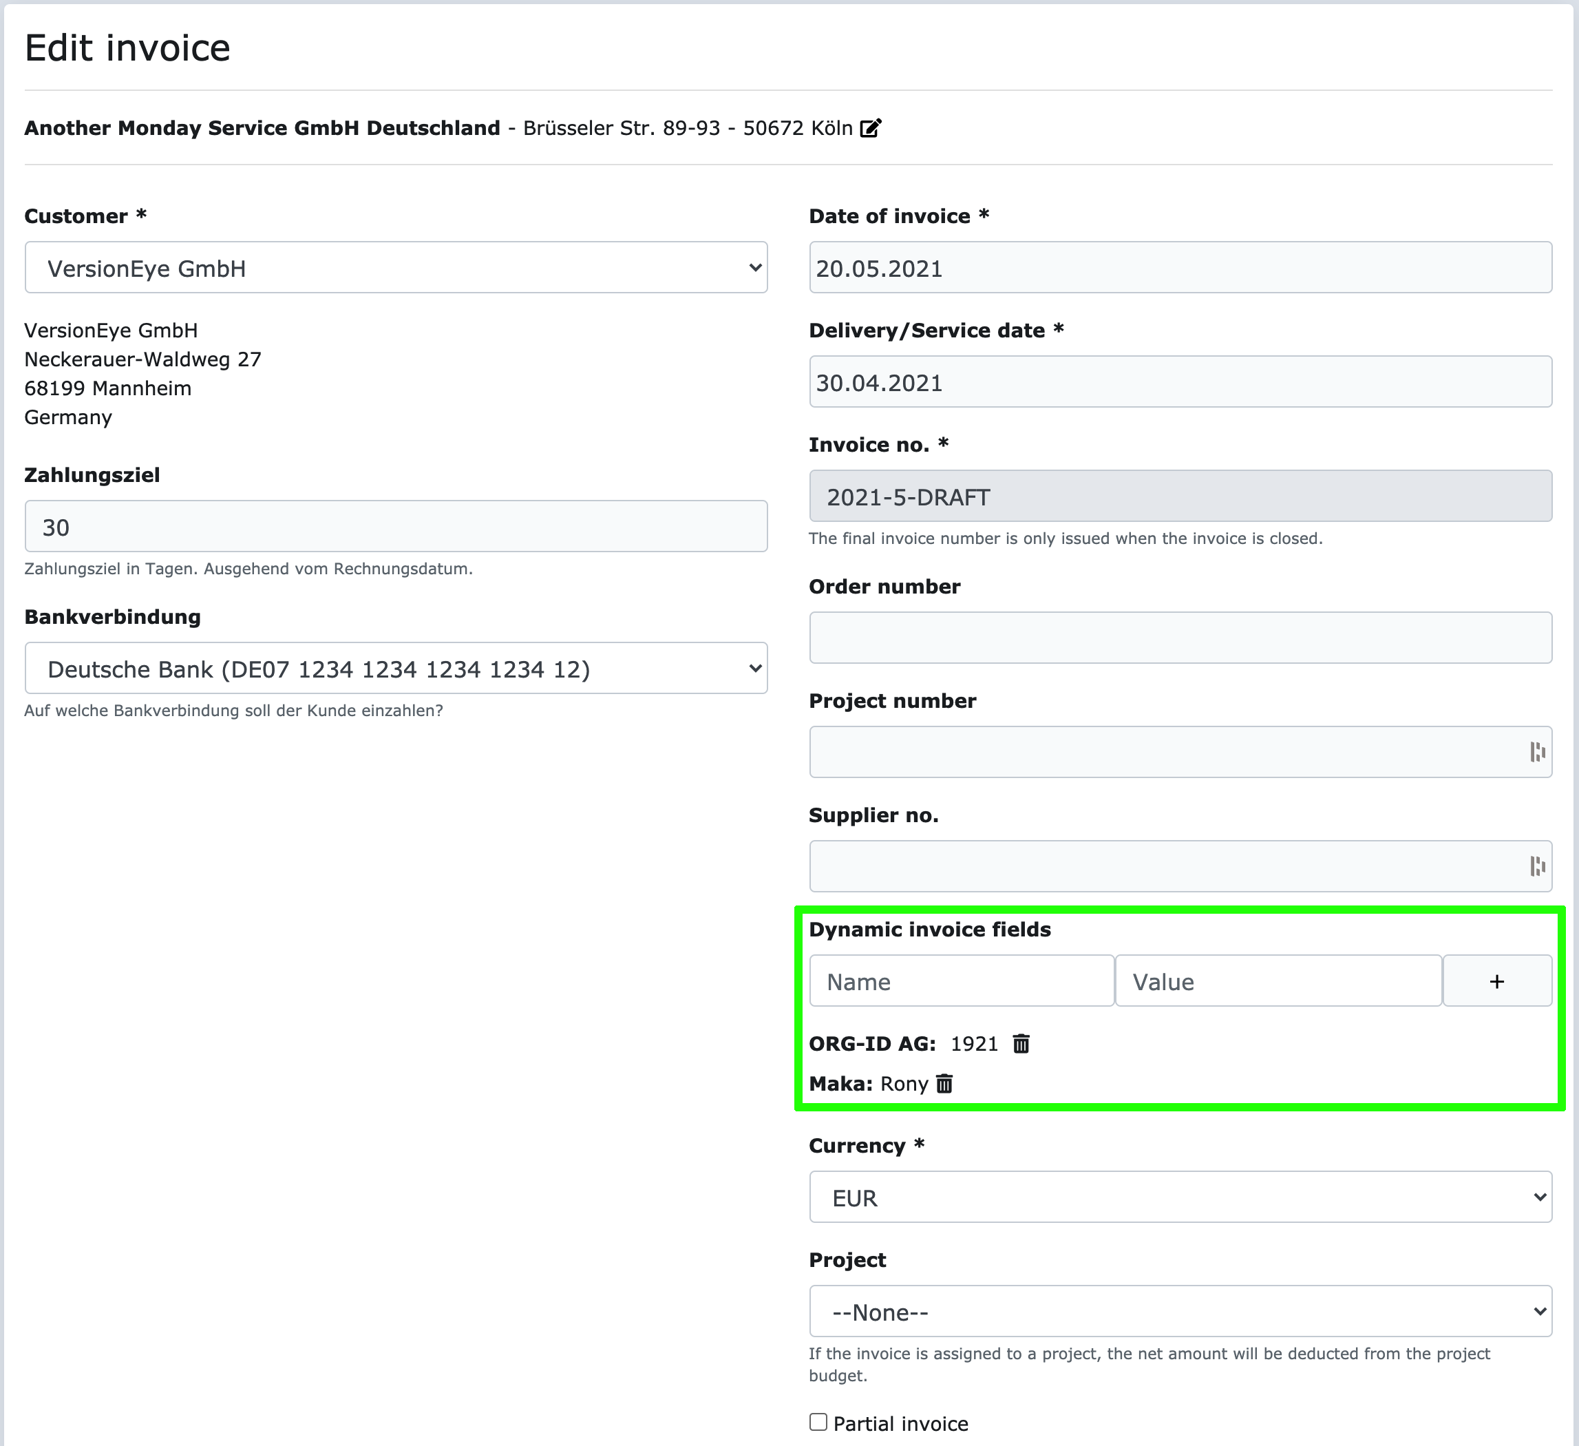Open the Bankverbindung dropdown showing Deutsche Bank
The width and height of the screenshot is (1579, 1446).
click(x=396, y=668)
